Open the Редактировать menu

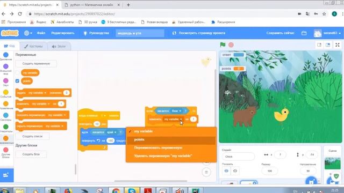(x=63, y=33)
